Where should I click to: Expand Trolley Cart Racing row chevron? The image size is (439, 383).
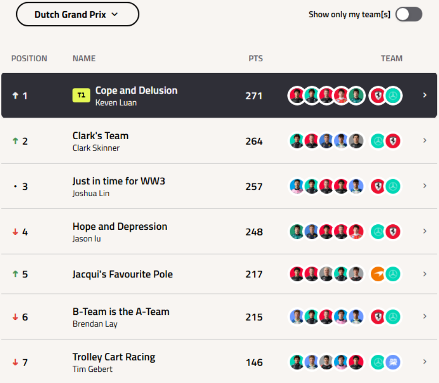pyautogui.click(x=425, y=362)
